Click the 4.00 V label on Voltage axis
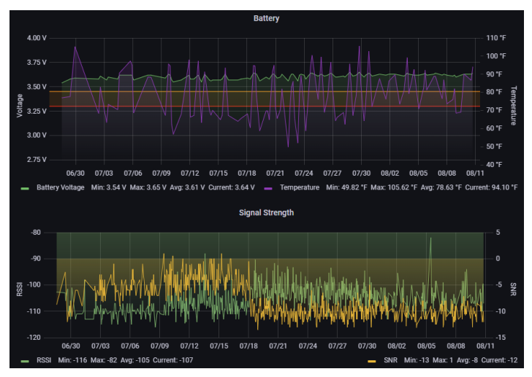This screenshot has width=532, height=377. point(36,38)
